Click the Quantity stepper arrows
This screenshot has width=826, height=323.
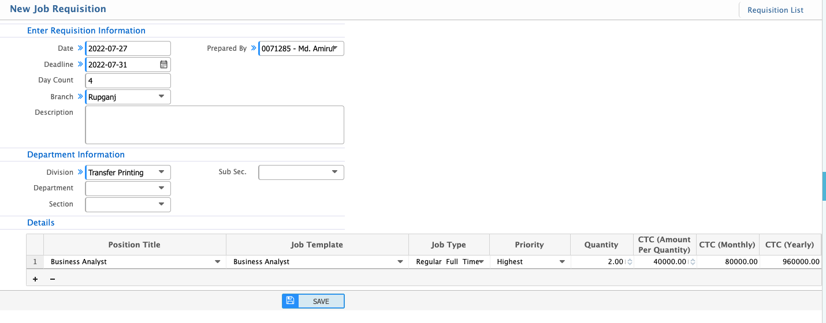point(630,262)
